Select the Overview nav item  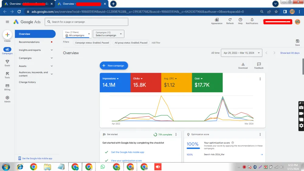[x=35, y=34]
